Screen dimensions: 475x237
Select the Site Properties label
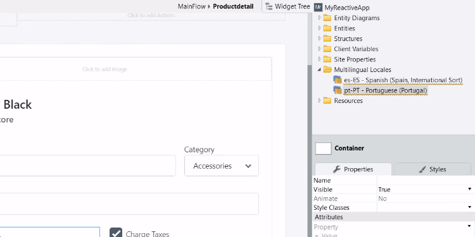[355, 59]
